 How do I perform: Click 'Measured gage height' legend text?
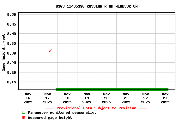[50, 118]
